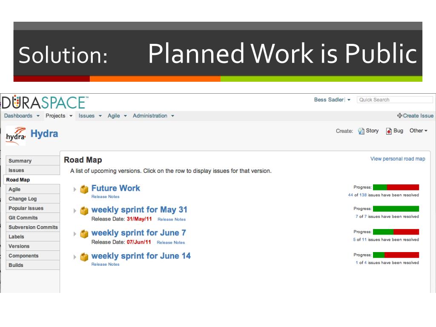Select the Components sidebar tab
The height and width of the screenshot is (327, 436).
[x=33, y=255]
